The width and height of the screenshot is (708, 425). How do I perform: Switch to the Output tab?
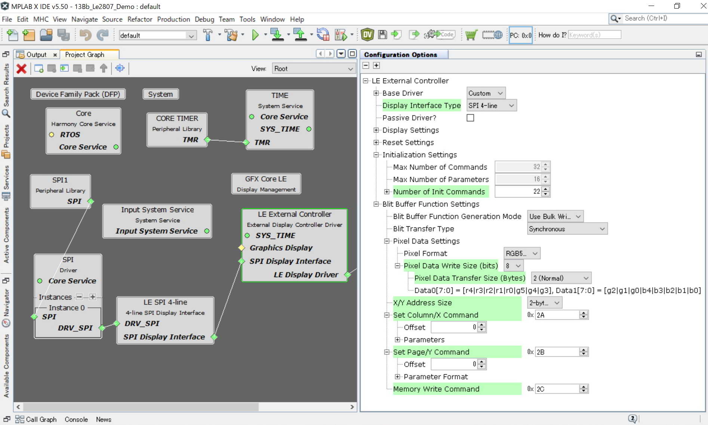(x=36, y=55)
